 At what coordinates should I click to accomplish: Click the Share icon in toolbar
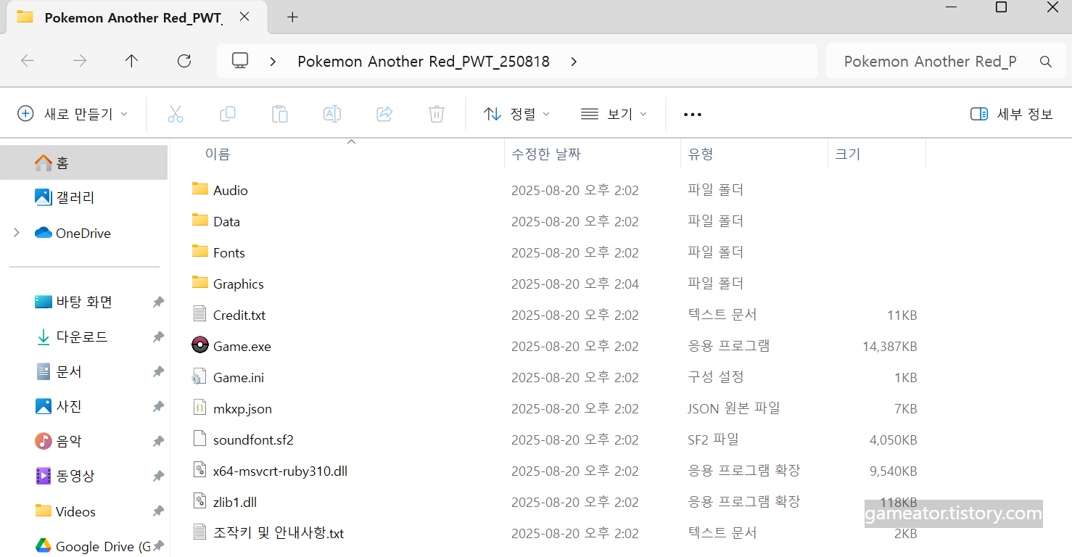click(384, 114)
